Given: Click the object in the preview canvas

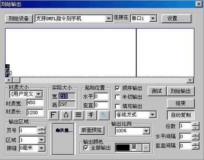Looking at the screenshot, I should click(x=8, y=70).
